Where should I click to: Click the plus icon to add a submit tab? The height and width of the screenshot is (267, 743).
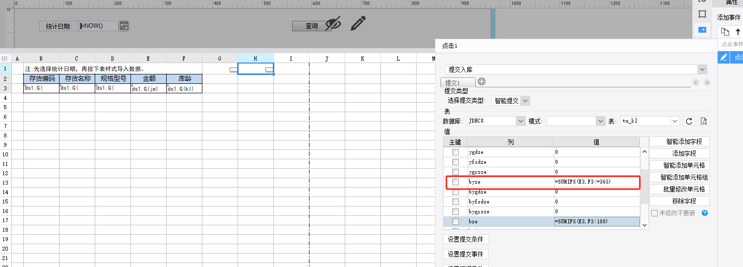482,81
